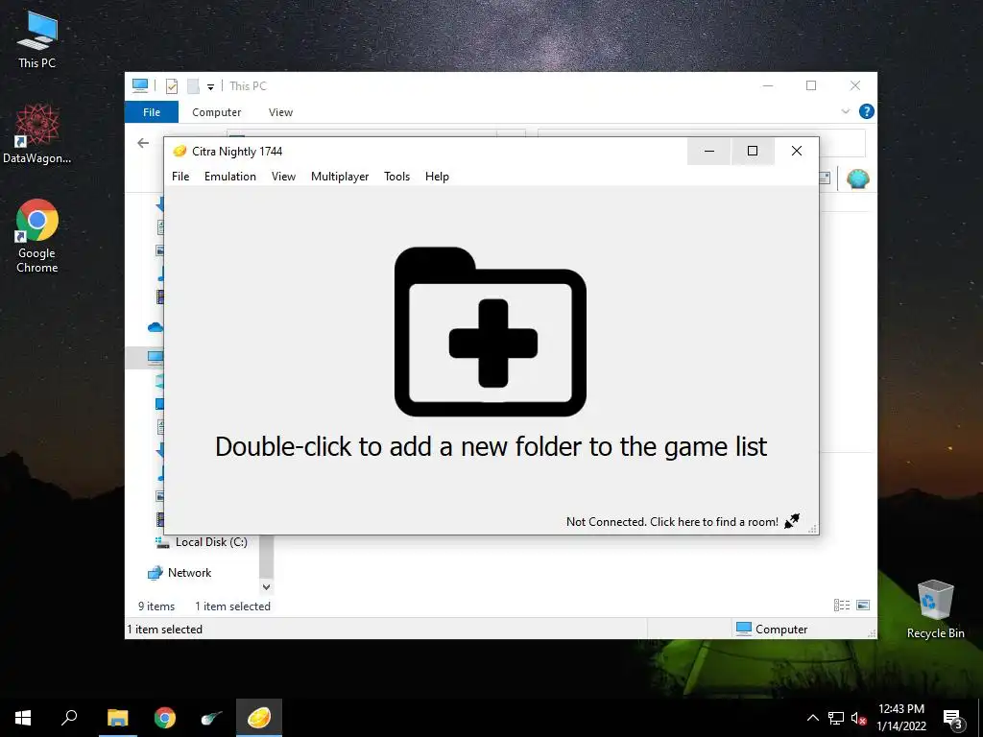
Task: Click the scroll-down arrow in navigation pane
Action: [267, 587]
